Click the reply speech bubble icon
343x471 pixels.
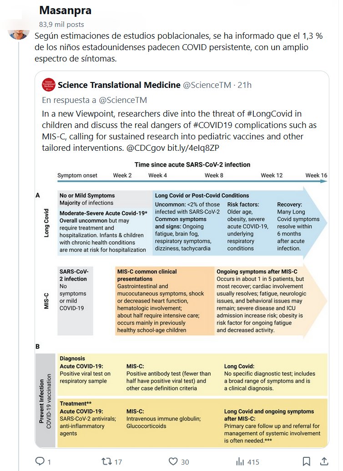coord(40,461)
